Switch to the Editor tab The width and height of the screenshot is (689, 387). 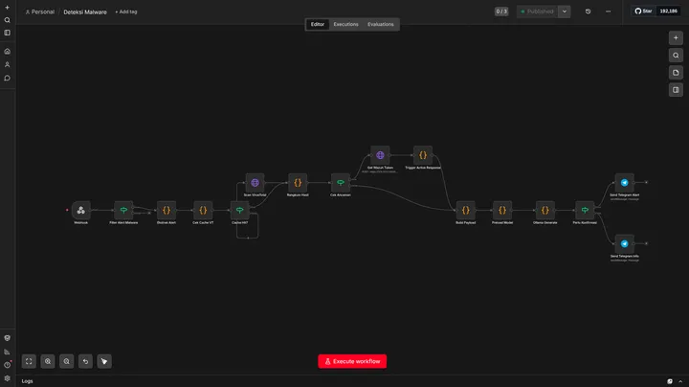[318, 24]
